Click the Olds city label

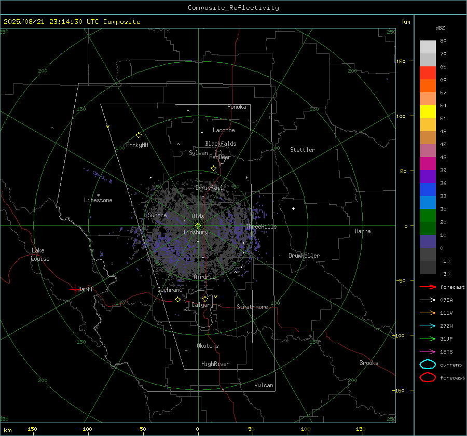[x=198, y=216]
